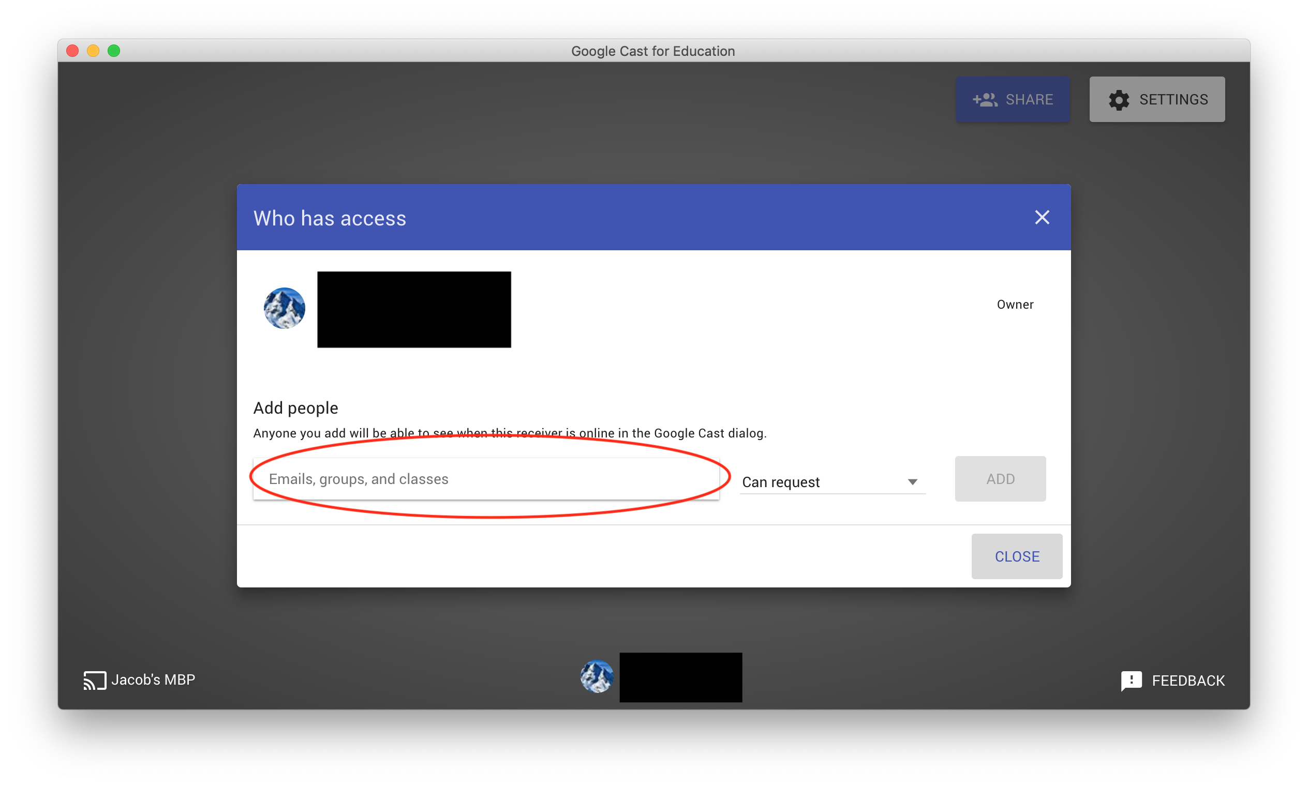Click the owner's mountain avatar in dialog
The height and width of the screenshot is (786, 1308).
click(285, 308)
